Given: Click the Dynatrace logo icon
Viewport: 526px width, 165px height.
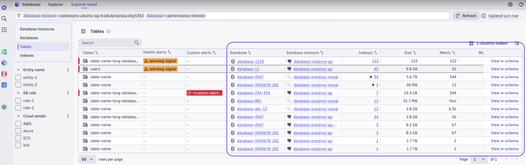Looking at the screenshot, I should point(4,8).
